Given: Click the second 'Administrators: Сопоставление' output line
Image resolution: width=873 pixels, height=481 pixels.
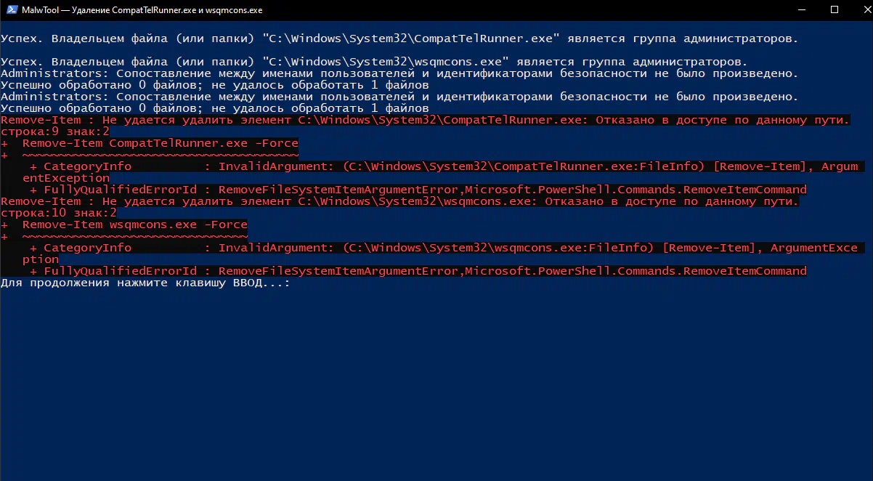Looking at the screenshot, I should point(399,97).
